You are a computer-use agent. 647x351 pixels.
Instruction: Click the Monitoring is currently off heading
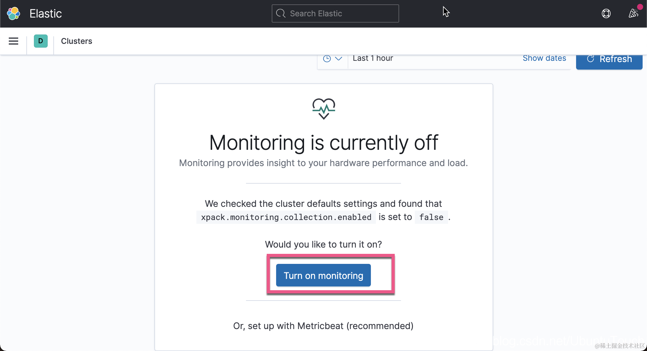pos(323,143)
